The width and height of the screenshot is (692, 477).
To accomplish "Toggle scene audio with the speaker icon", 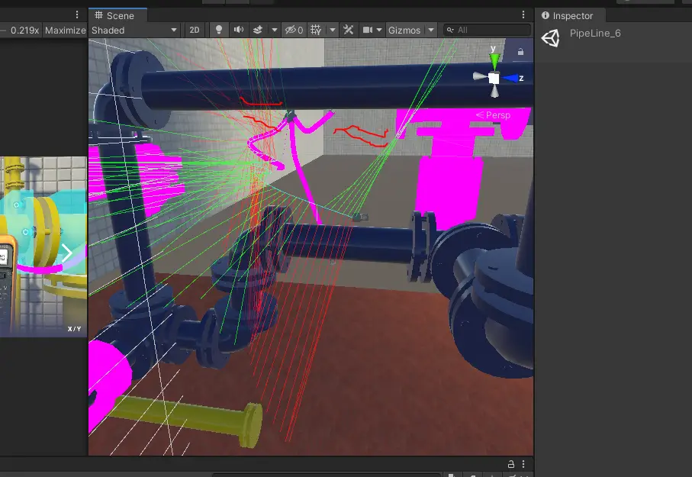I will [238, 30].
